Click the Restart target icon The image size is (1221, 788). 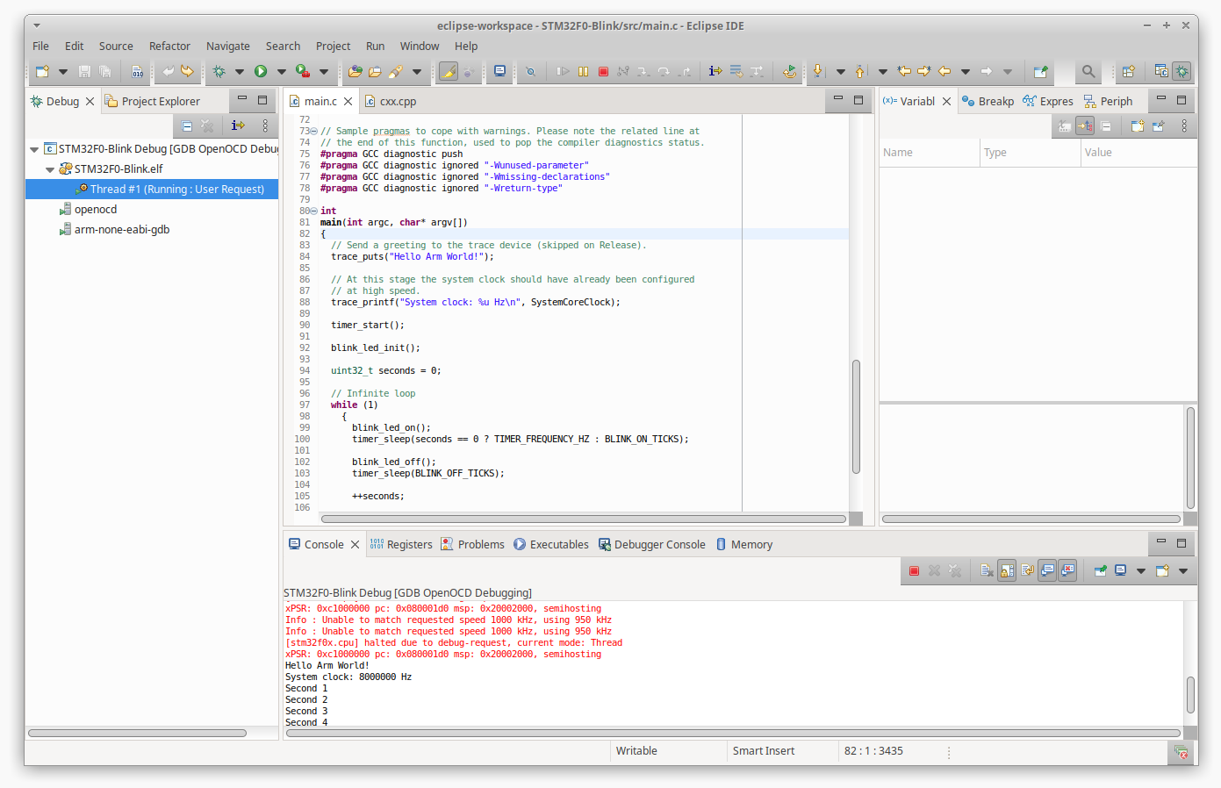790,71
